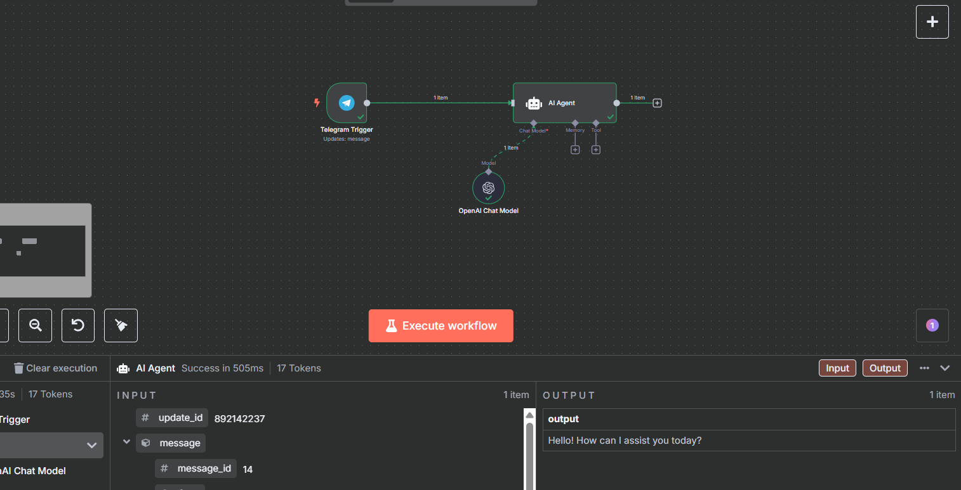
Task: Open the add node plus panel
Action: point(932,21)
